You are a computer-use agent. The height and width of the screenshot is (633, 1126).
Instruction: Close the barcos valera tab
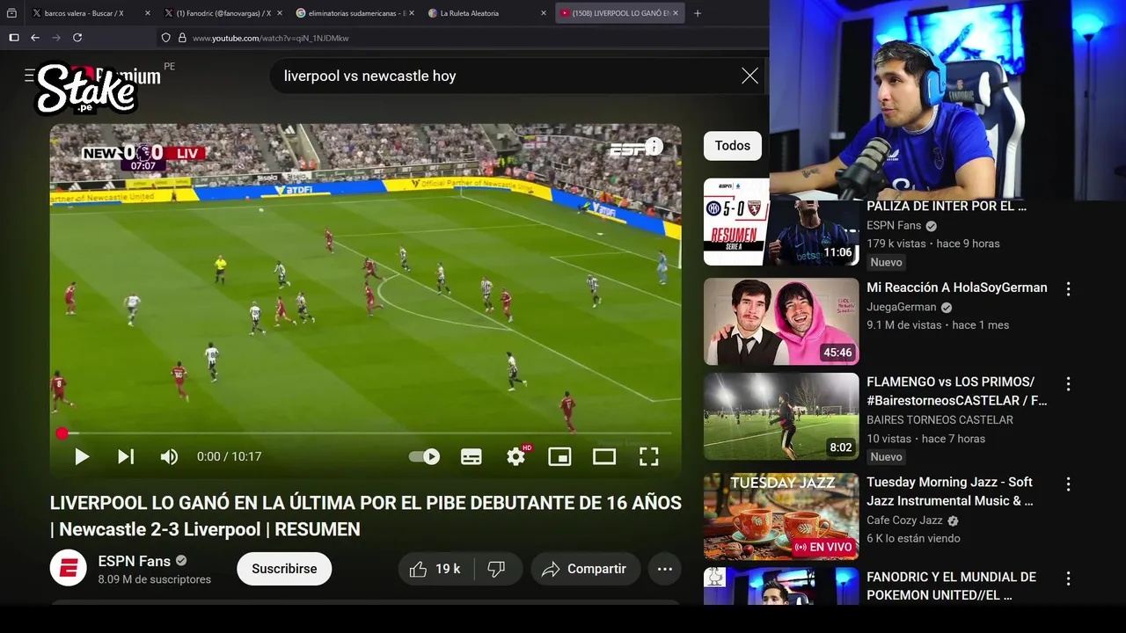click(x=147, y=13)
